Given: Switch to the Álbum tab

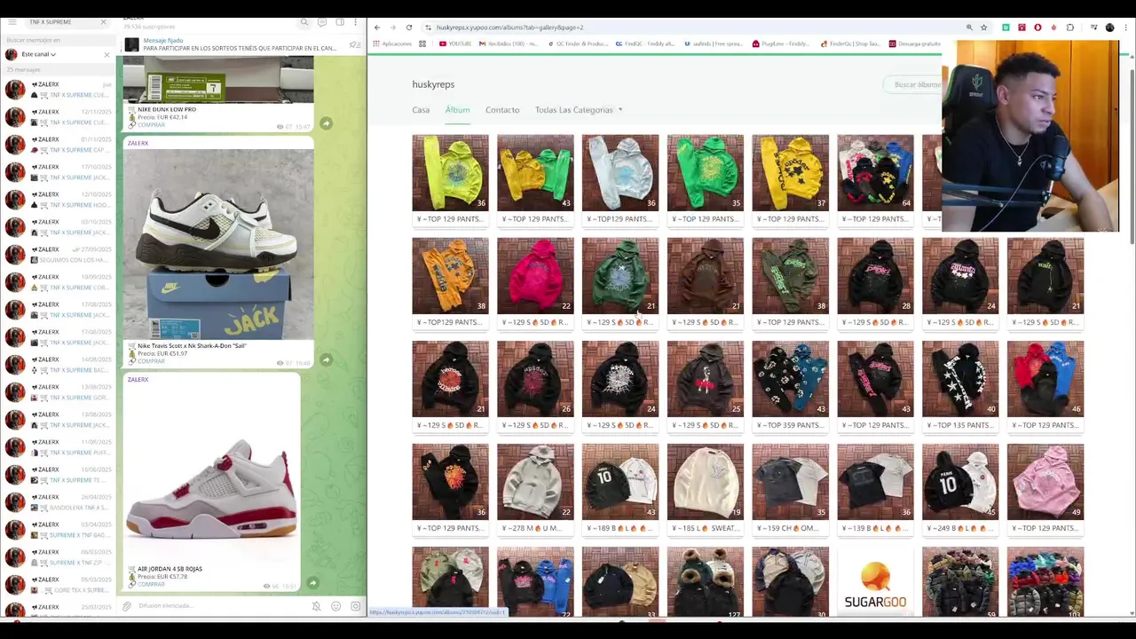Looking at the screenshot, I should click(x=457, y=110).
